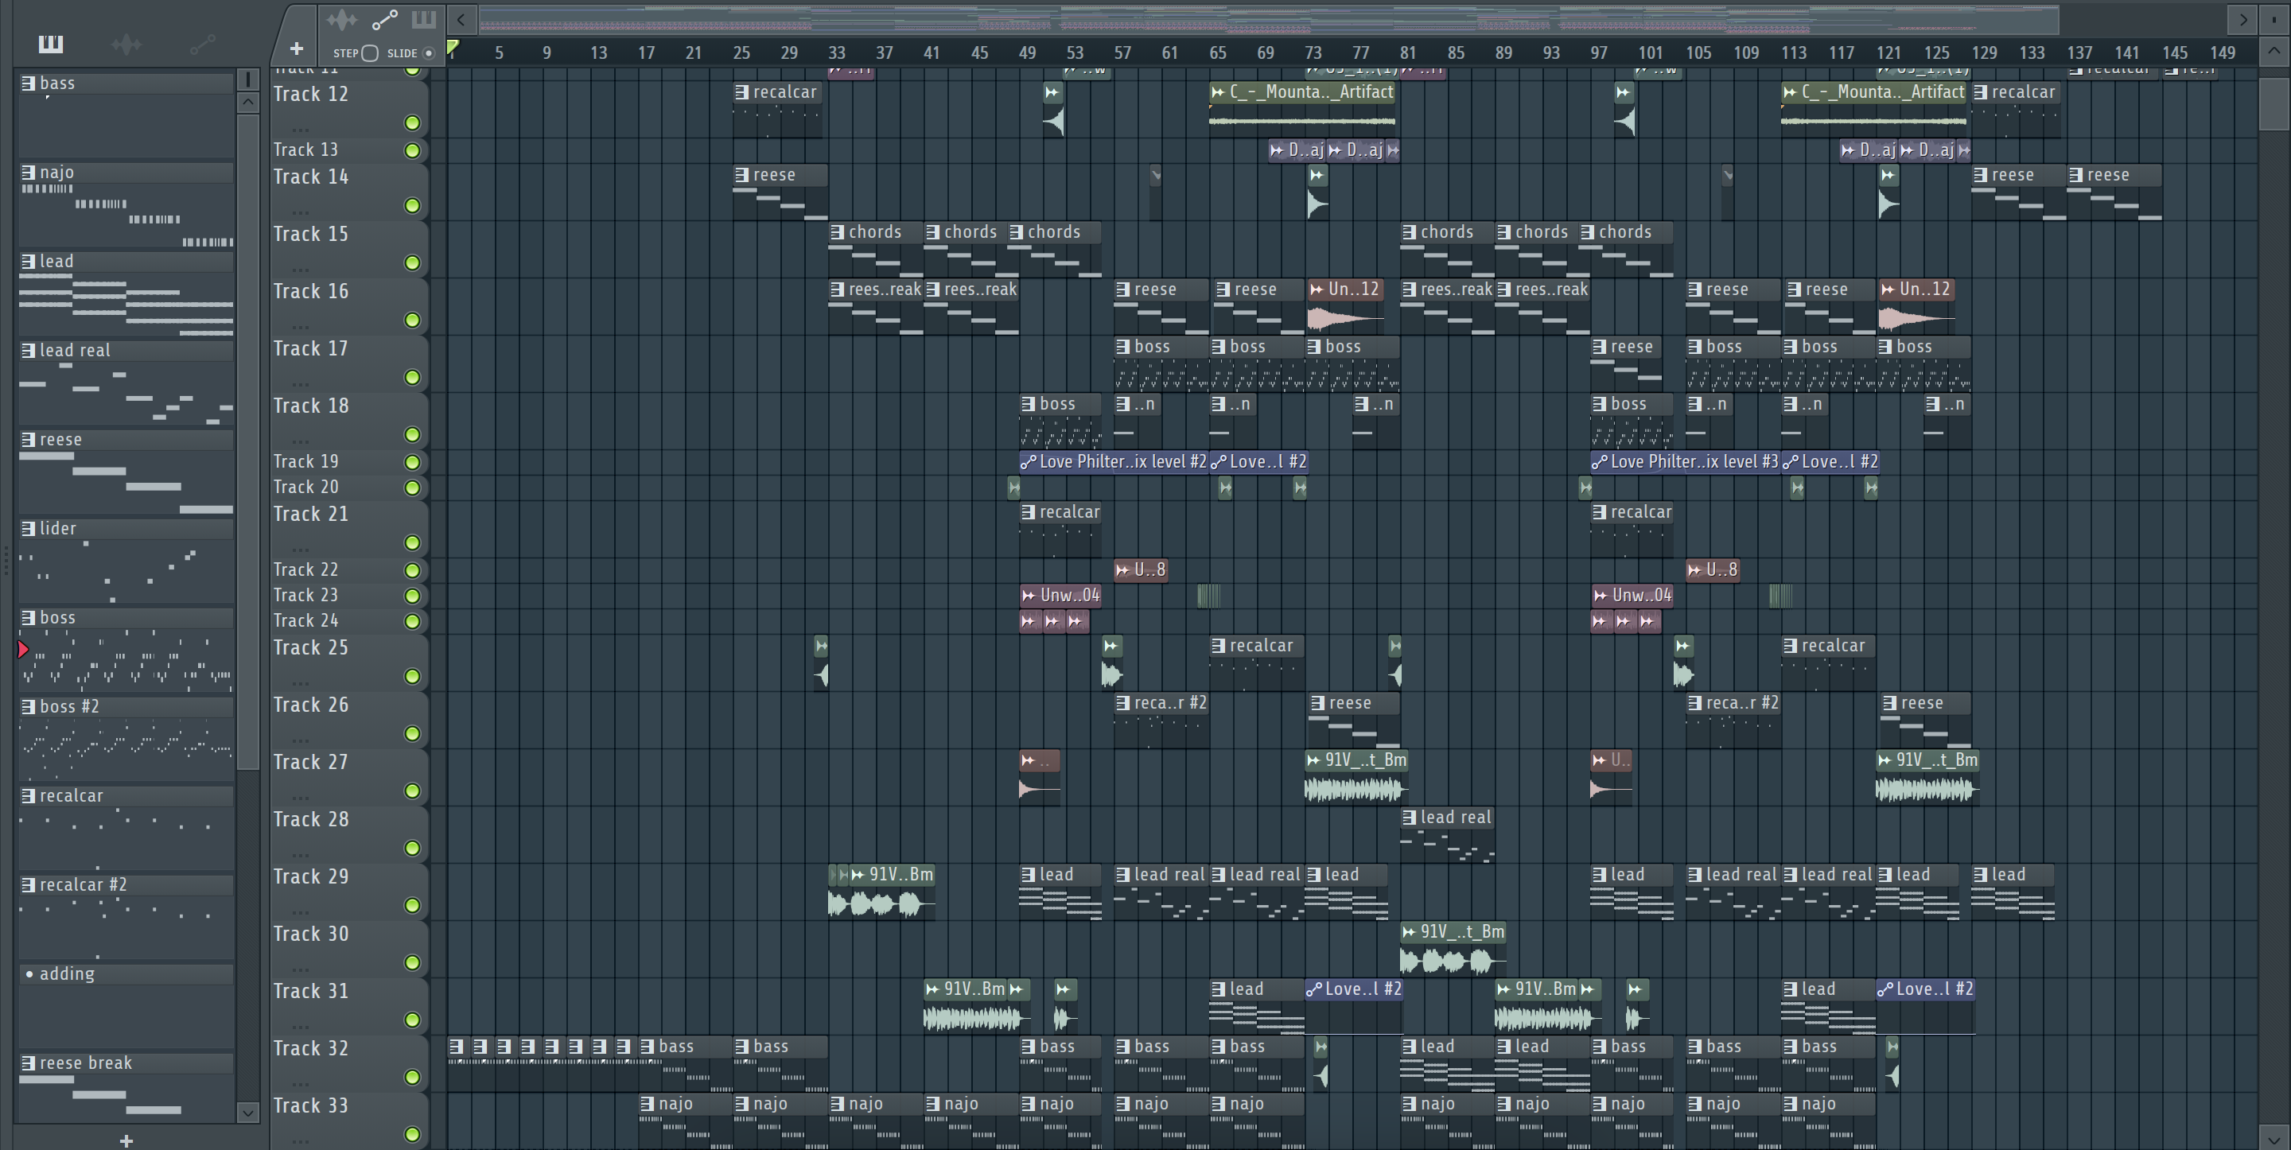Click the pattern icon next to najo in picker
Screen dimensions: 2291x1150
(29, 172)
